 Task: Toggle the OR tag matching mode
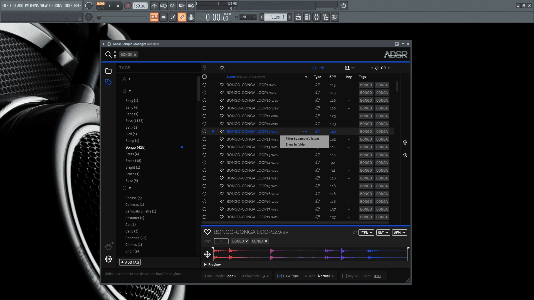coord(383,68)
